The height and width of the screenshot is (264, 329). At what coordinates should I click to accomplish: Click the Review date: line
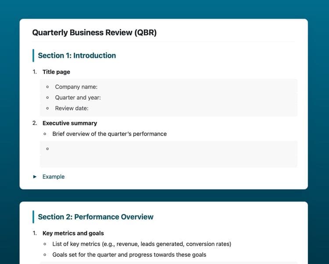(x=72, y=108)
